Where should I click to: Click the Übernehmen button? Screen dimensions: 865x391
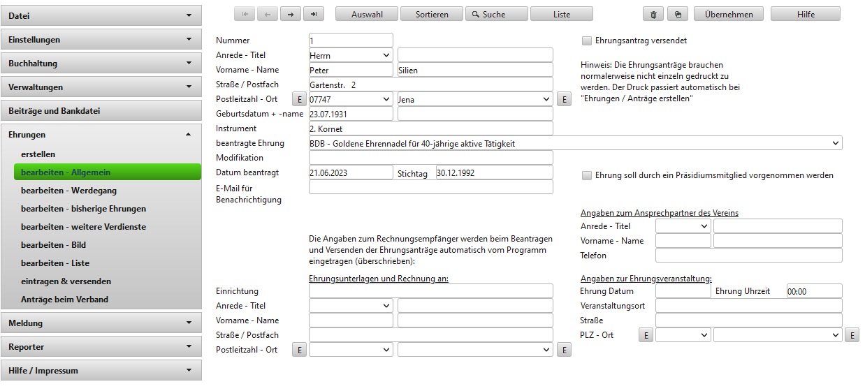tap(729, 14)
